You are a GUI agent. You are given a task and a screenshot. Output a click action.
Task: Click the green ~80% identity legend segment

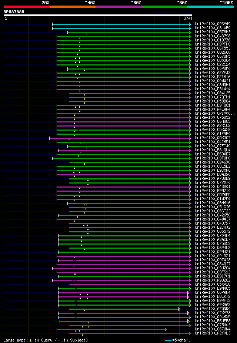164,7
